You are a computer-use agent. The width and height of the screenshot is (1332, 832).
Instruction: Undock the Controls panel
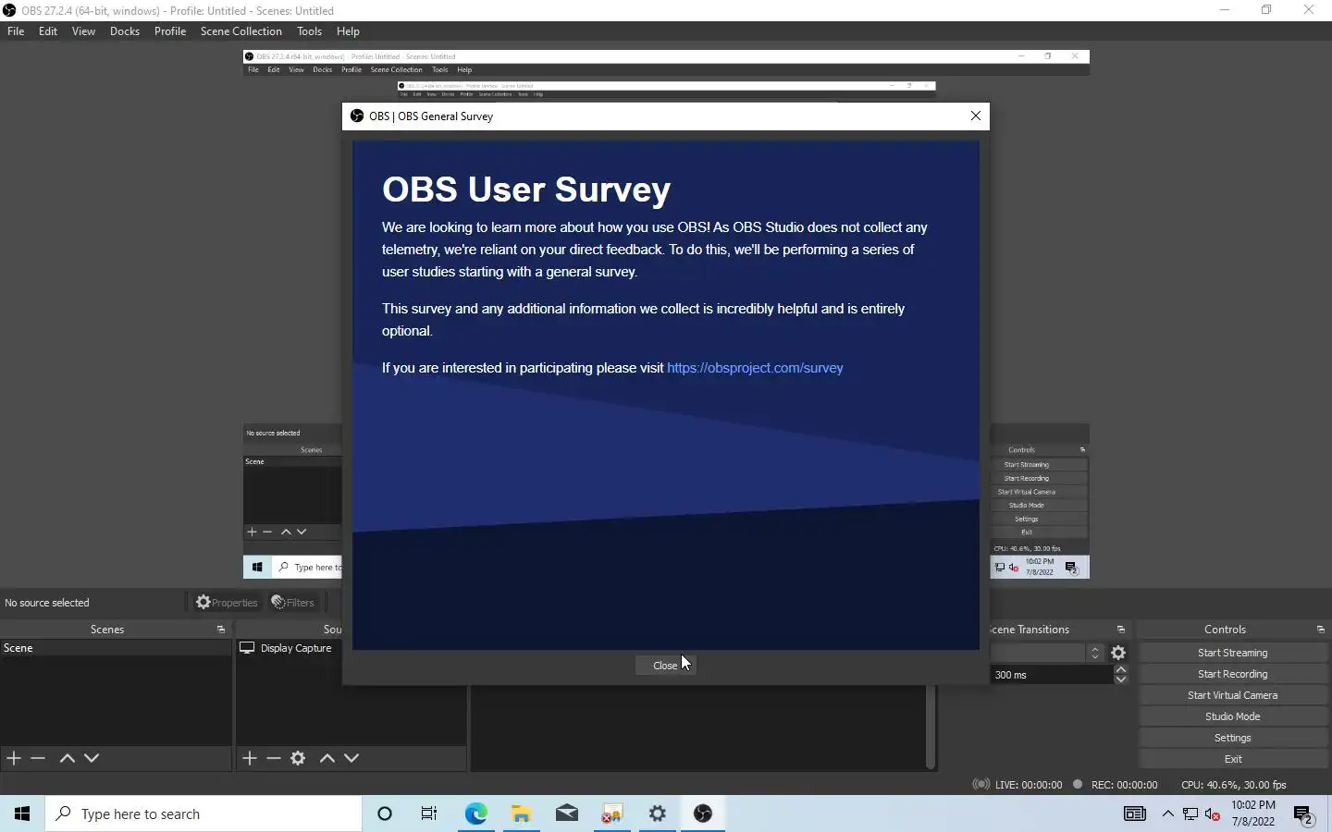[x=1320, y=630]
